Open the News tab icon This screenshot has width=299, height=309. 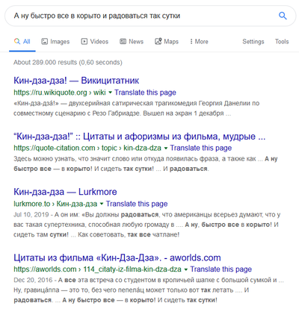(x=123, y=41)
